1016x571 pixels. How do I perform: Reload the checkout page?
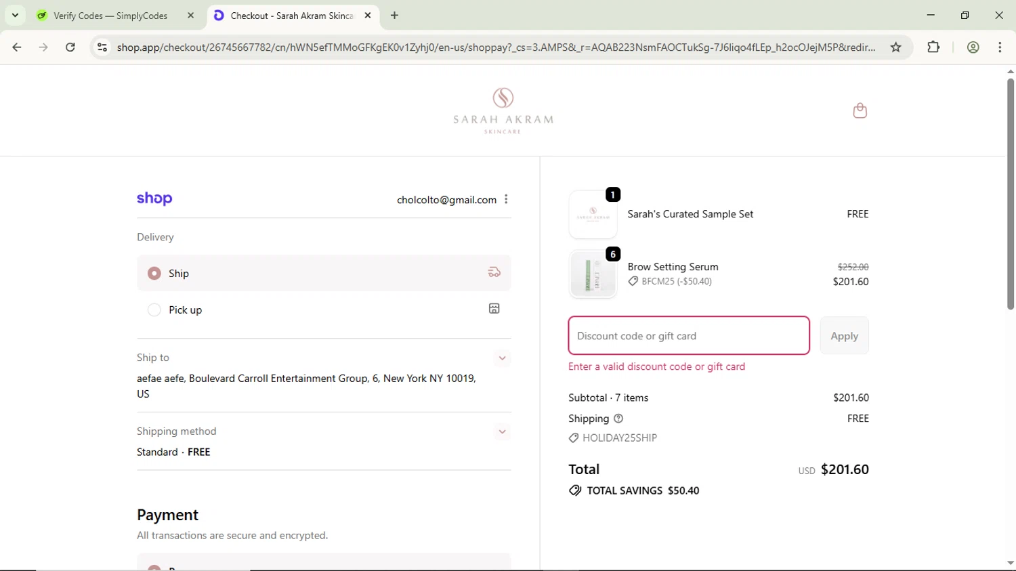tap(70, 47)
